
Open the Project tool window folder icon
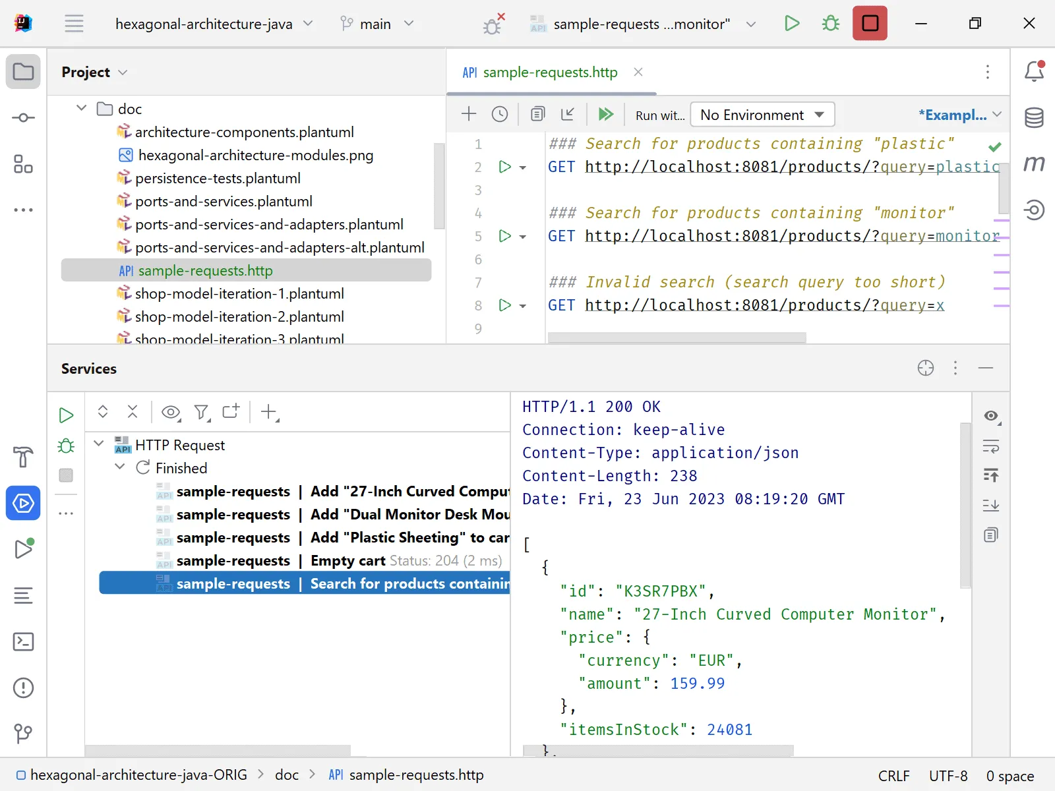(23, 71)
